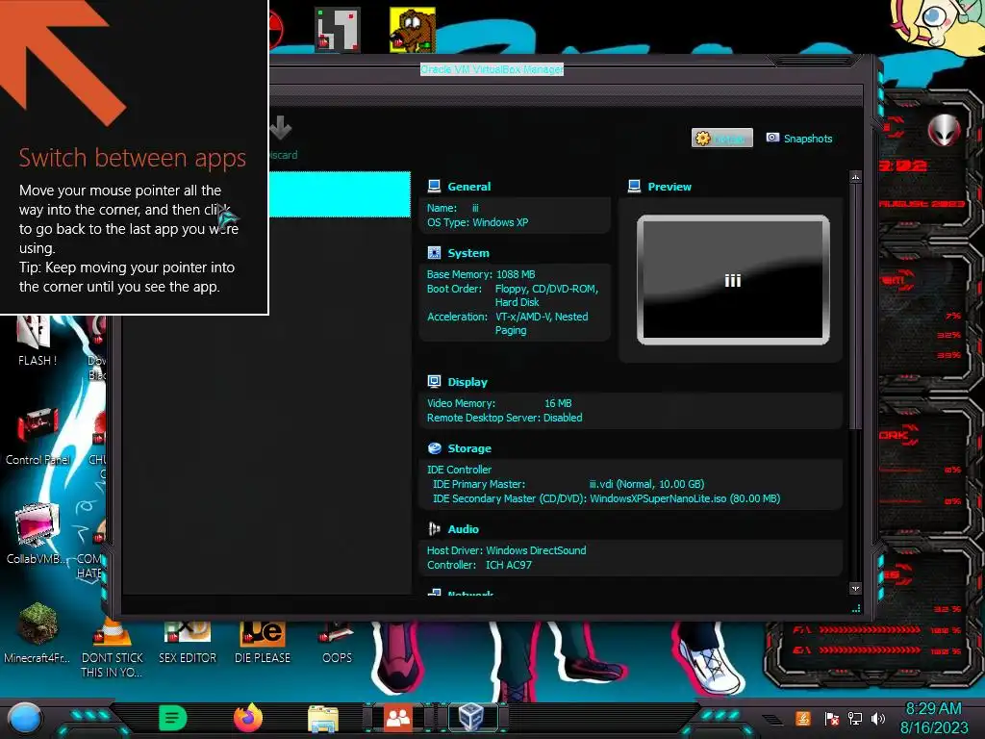985x739 pixels.
Task: Click the Java tray icon
Action: click(x=803, y=718)
